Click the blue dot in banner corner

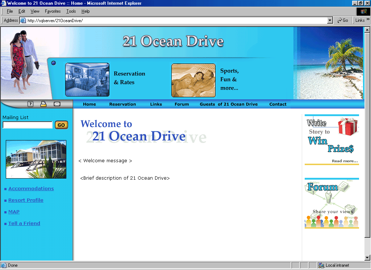54,63
